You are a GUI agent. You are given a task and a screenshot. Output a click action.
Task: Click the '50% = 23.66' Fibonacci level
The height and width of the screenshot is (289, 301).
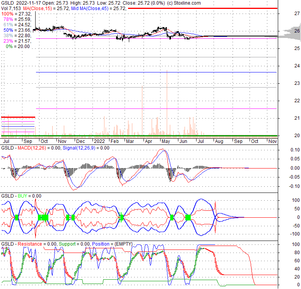pyautogui.click(x=17, y=30)
